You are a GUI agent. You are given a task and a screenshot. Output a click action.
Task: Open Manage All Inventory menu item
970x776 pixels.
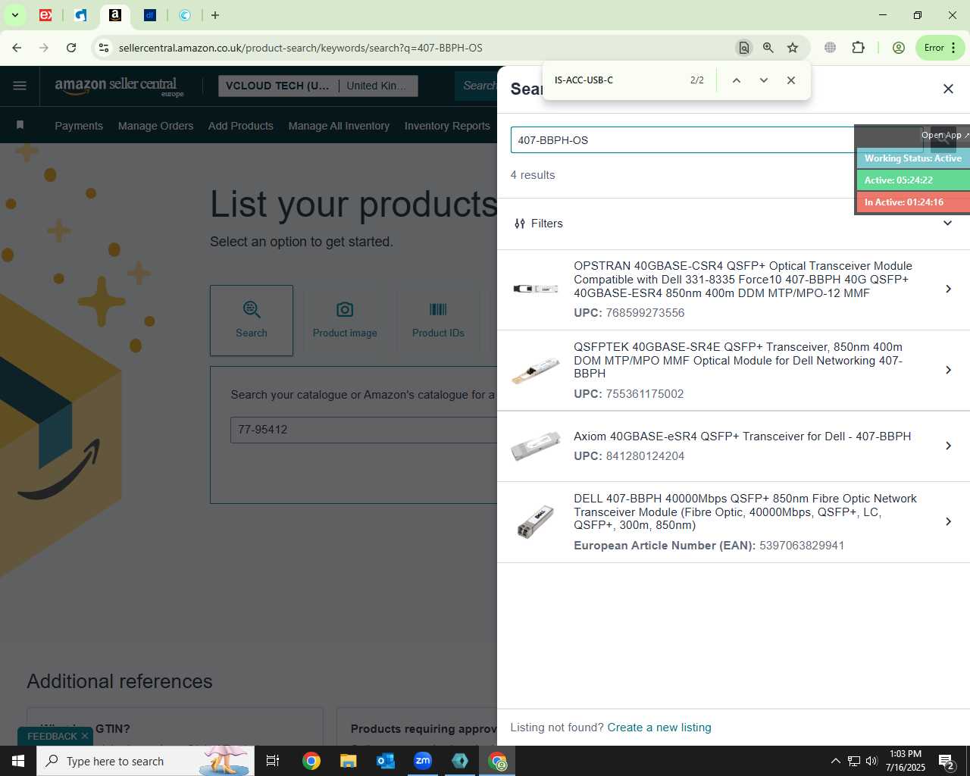[339, 126]
